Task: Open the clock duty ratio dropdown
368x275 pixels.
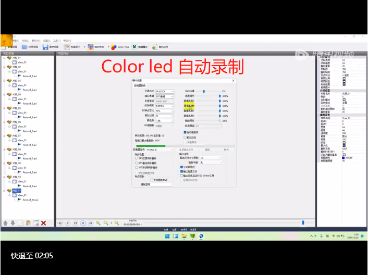Action: pos(165,111)
